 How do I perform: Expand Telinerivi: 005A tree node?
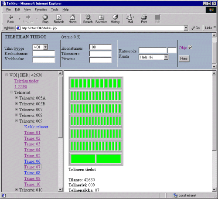(x=17, y=98)
